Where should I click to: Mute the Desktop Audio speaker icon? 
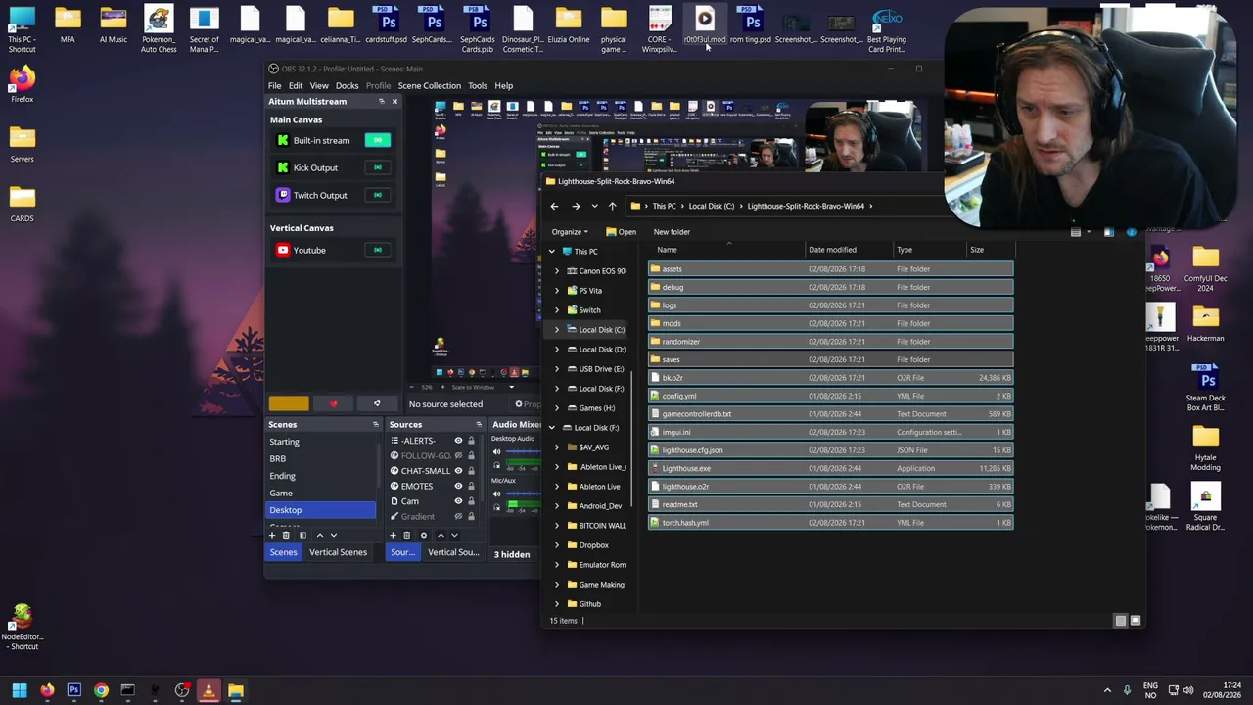click(x=496, y=451)
